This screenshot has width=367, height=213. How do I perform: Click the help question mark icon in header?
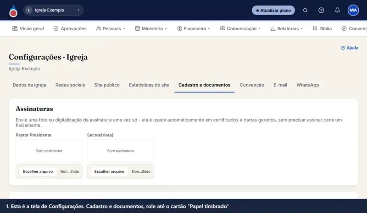pyautogui.click(x=321, y=10)
